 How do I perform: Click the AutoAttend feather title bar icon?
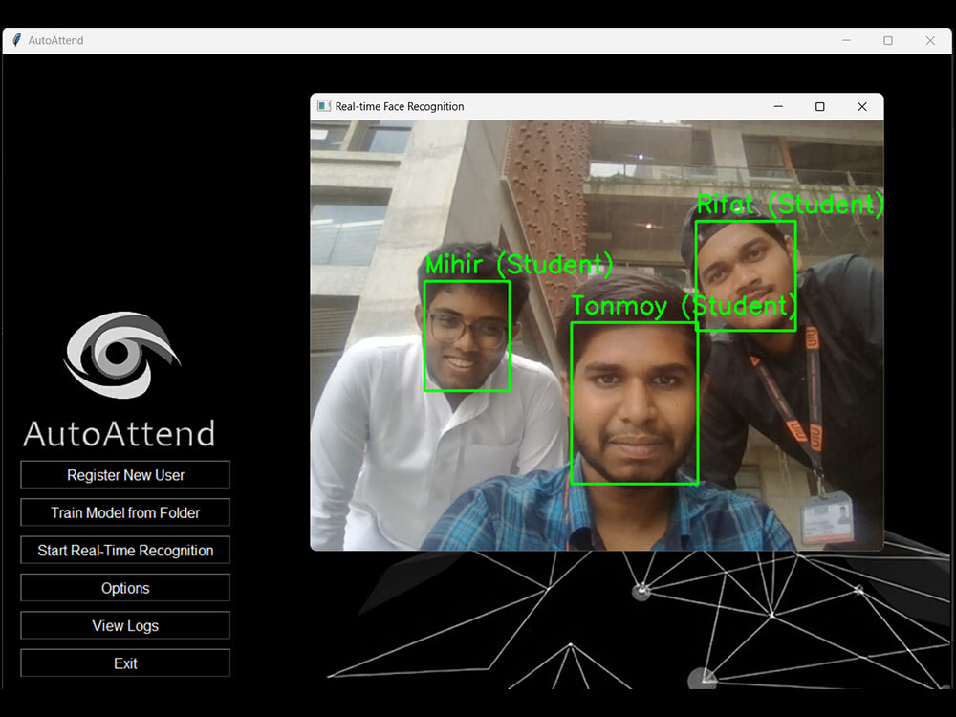(x=16, y=40)
